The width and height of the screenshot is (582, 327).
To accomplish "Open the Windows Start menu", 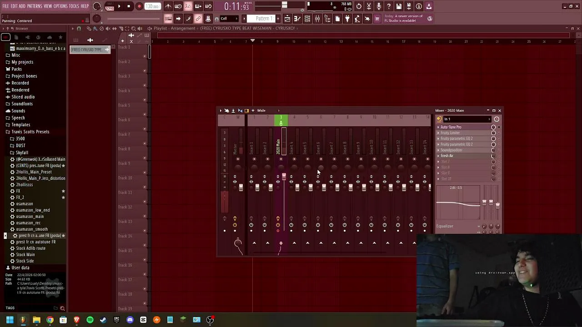I will pos(10,320).
